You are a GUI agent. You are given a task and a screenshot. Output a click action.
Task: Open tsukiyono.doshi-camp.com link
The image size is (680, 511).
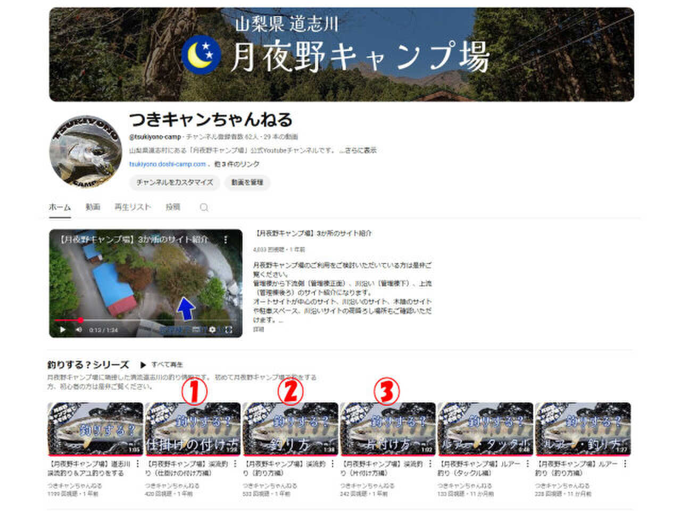click(x=167, y=164)
